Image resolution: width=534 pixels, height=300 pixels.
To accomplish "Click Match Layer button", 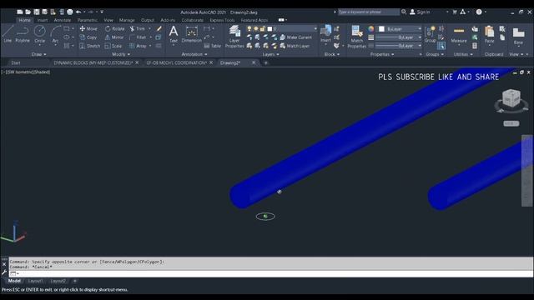I will pyautogui.click(x=295, y=46).
